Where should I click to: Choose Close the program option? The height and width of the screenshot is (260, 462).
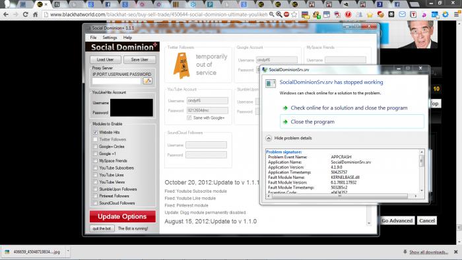[x=352, y=121]
